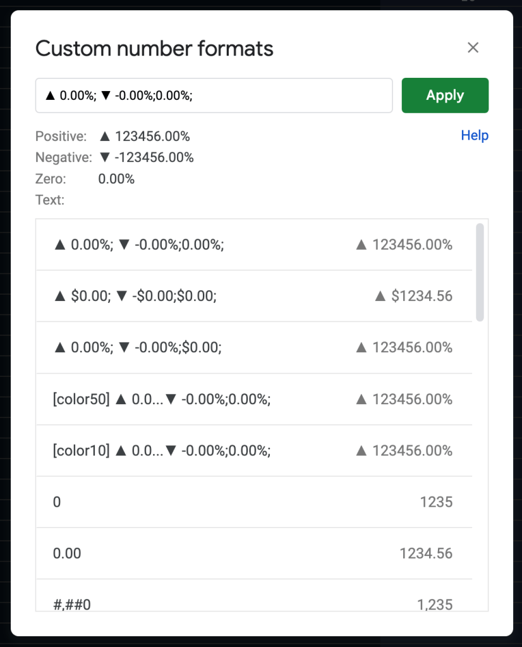
Task: Click the Zero preview value 0.00%
Action: (116, 179)
